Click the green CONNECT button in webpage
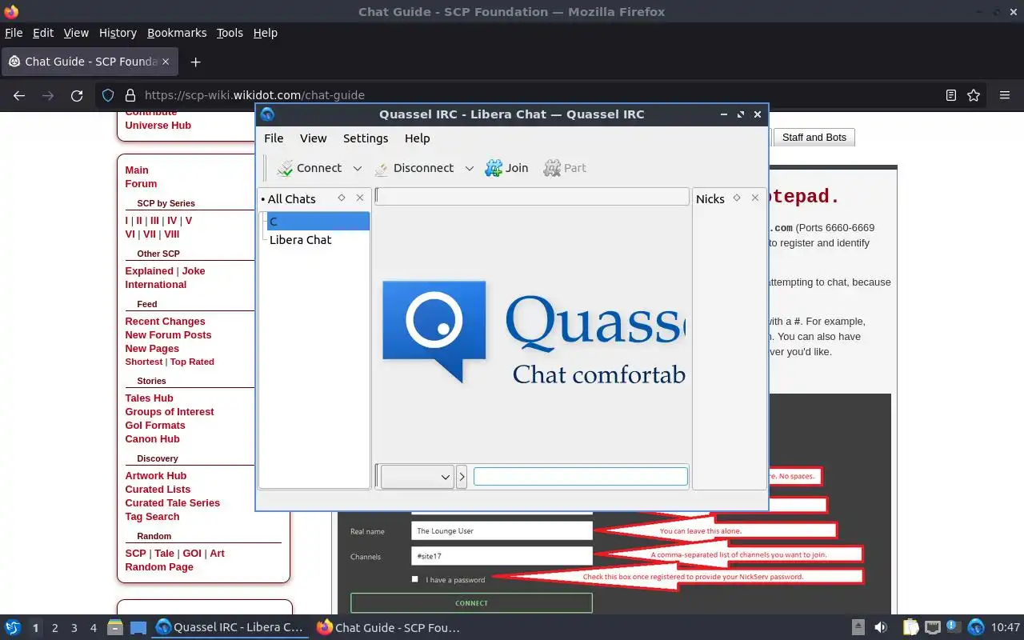 point(471,603)
